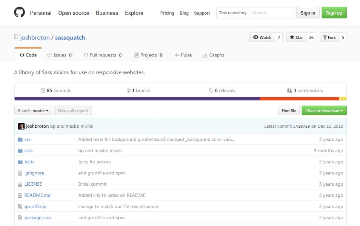
Task: Open the bp and maxbp mixins commit message in header
Action: click(72, 126)
